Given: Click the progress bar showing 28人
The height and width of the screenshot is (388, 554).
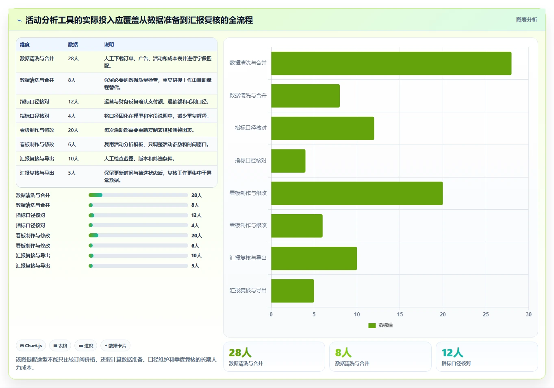Looking at the screenshot, I should (x=138, y=195).
